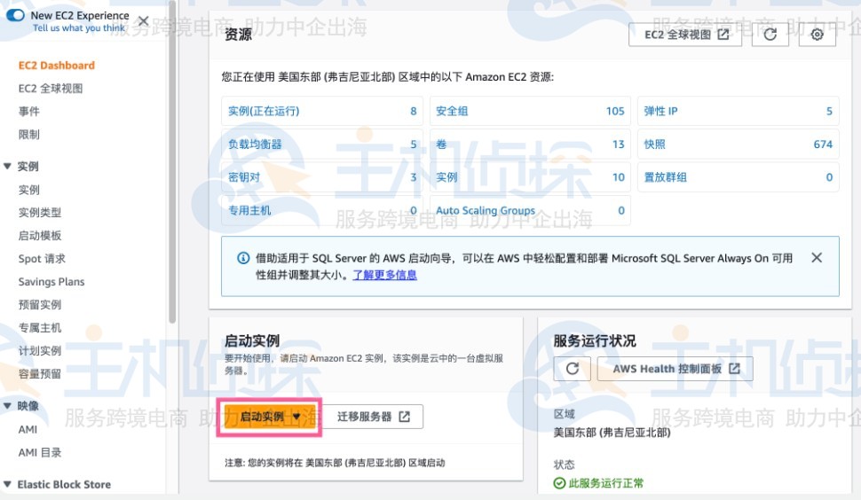The width and height of the screenshot is (861, 500).
Task: Open EC2 Dashboard in sidebar
Action: pos(57,66)
